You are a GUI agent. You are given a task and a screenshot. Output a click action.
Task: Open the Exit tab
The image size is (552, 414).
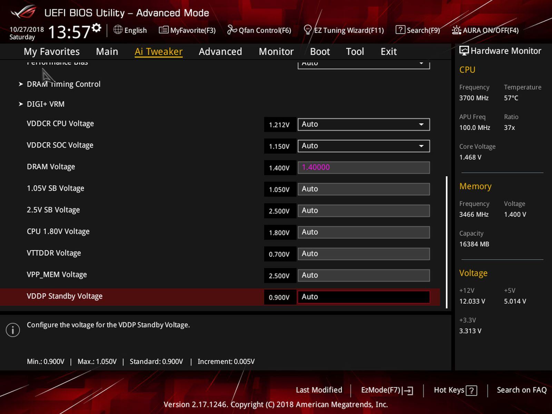click(x=388, y=51)
